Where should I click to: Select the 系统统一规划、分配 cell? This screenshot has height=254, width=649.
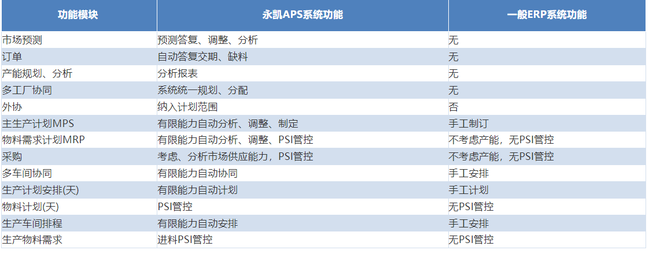coord(303,90)
